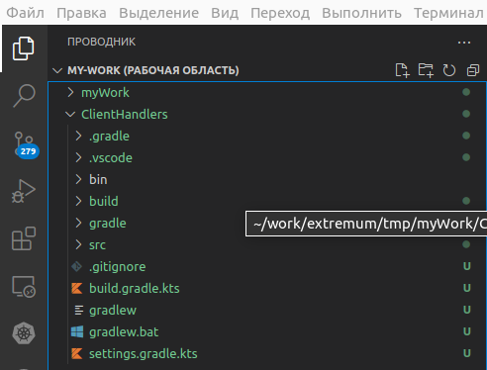Click the Windows icon of gradlew.bat
This screenshot has height=370, width=487.
[x=77, y=332]
